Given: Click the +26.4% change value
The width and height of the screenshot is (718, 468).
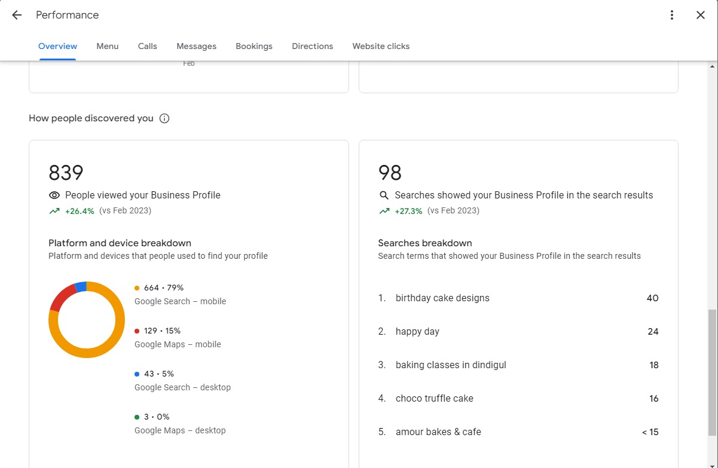Looking at the screenshot, I should coord(80,211).
